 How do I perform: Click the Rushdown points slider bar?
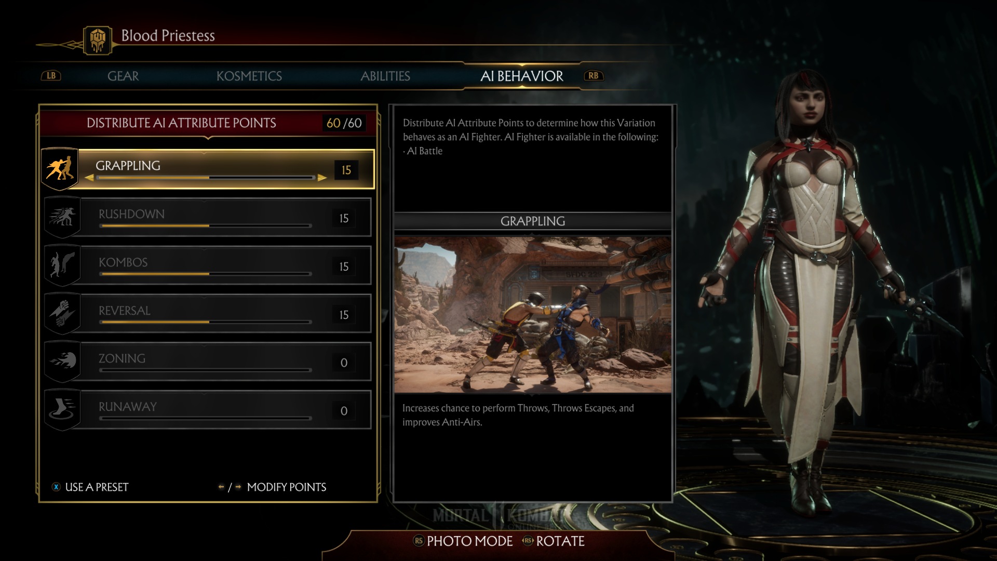(x=206, y=226)
